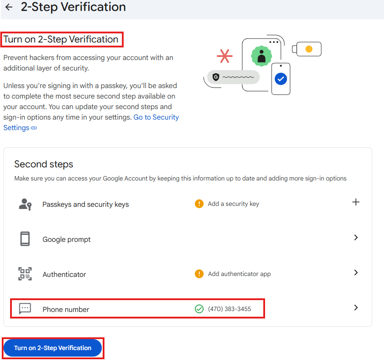This screenshot has height=361, width=384.
Task: Expand the Authenticator chevron
Action: [356, 273]
